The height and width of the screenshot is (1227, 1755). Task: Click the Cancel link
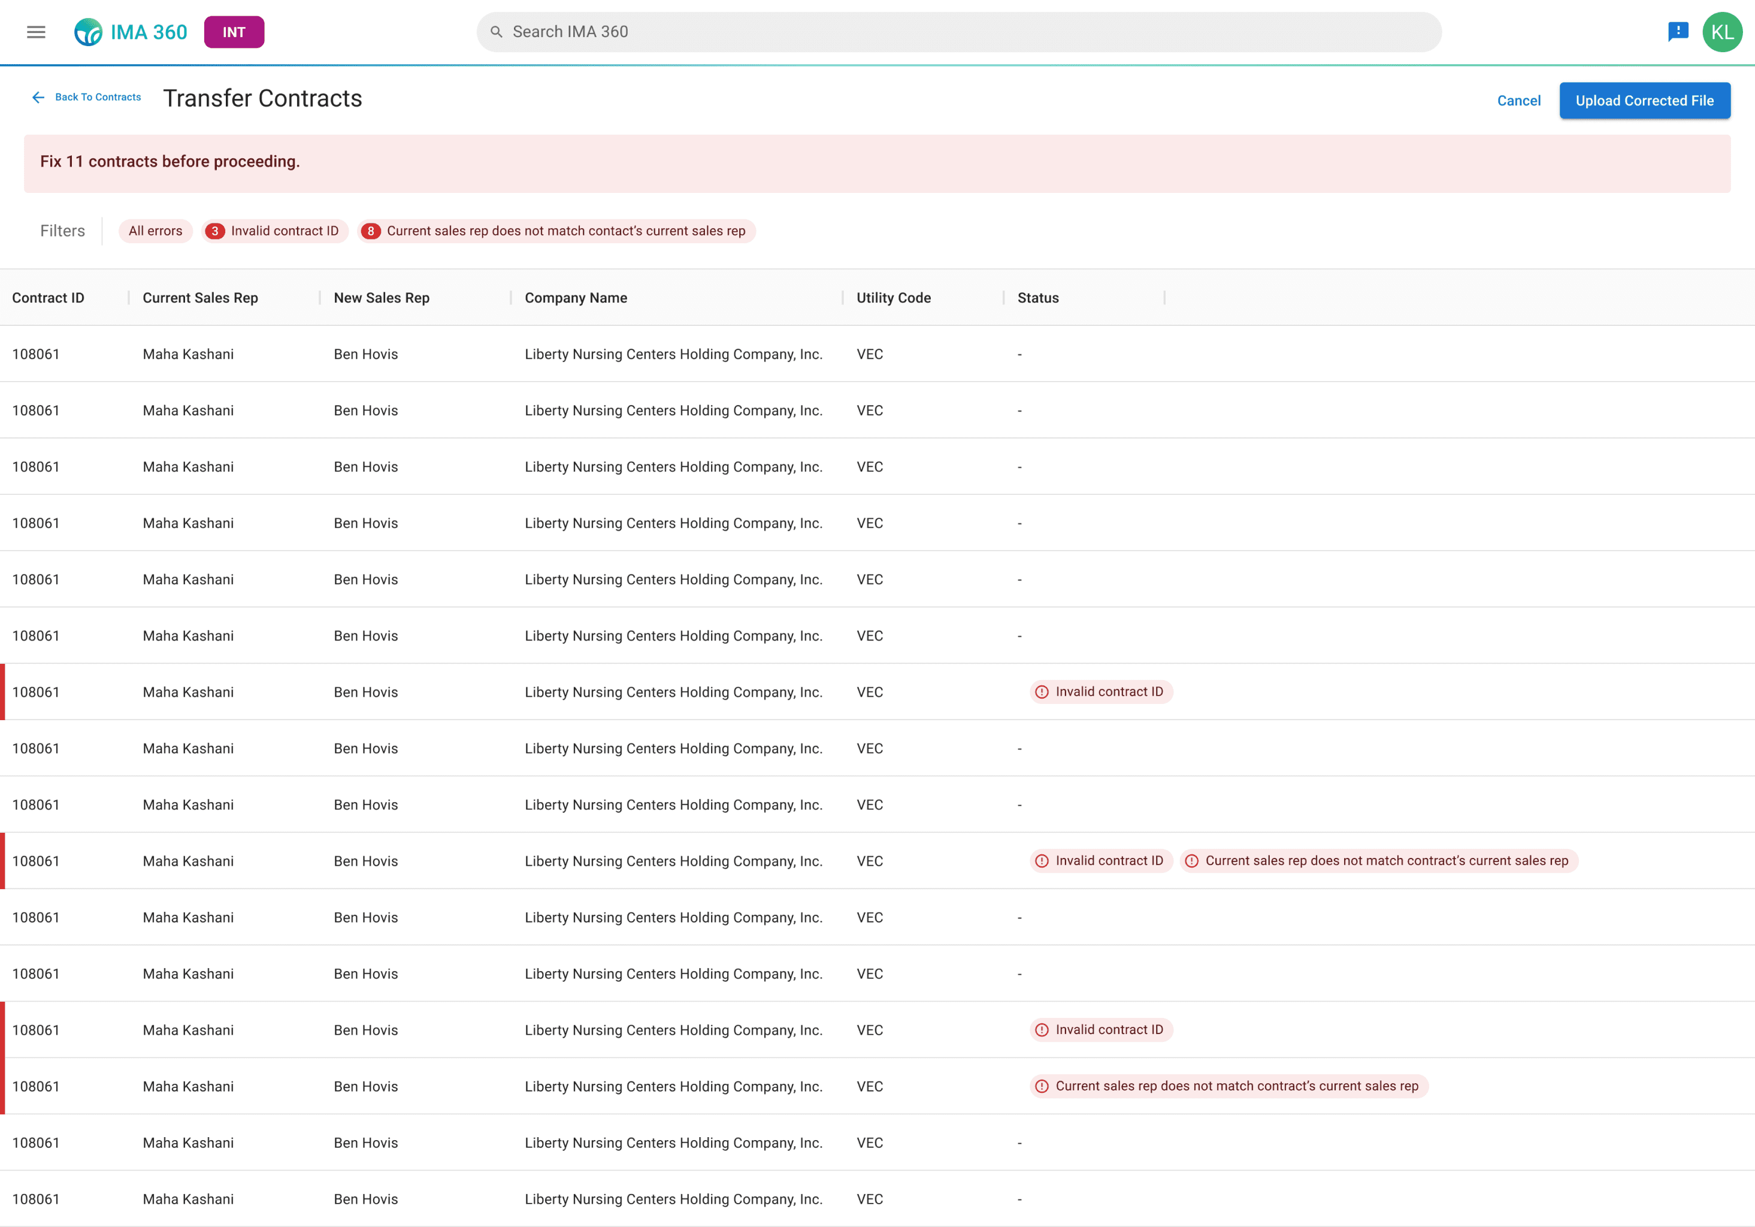point(1518,101)
